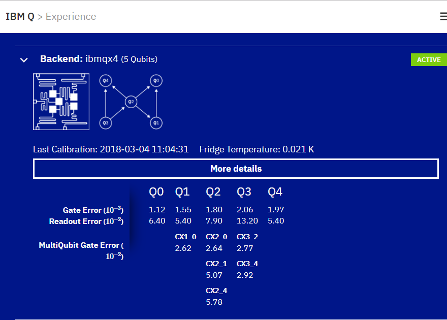The width and height of the screenshot is (447, 320).
Task: Click the Q3 readout error value 13.20
Action: pos(247,221)
